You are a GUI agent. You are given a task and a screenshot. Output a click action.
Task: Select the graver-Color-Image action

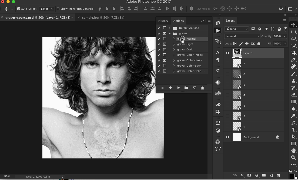[x=190, y=55]
